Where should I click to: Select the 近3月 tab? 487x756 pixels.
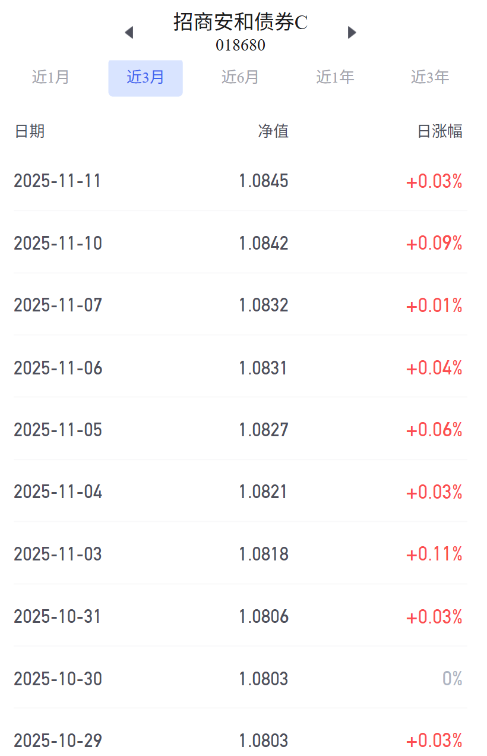point(146,78)
